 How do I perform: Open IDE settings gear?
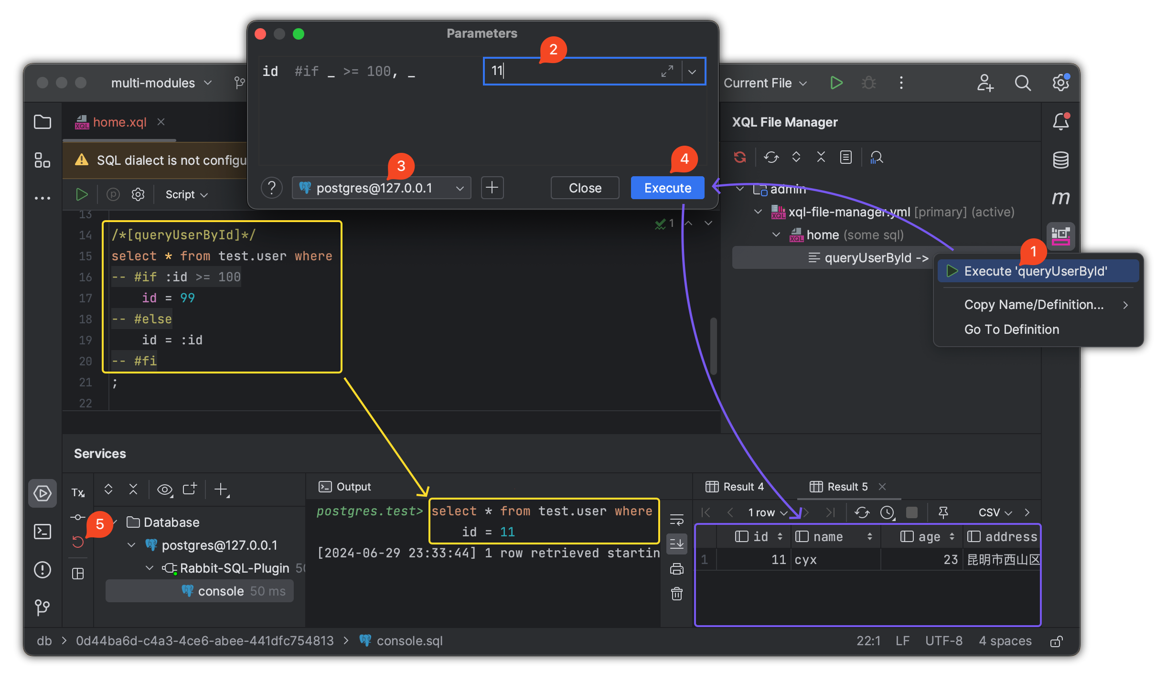(x=1060, y=83)
